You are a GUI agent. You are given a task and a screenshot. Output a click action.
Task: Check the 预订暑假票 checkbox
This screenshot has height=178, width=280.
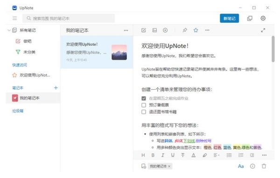tap(144, 105)
